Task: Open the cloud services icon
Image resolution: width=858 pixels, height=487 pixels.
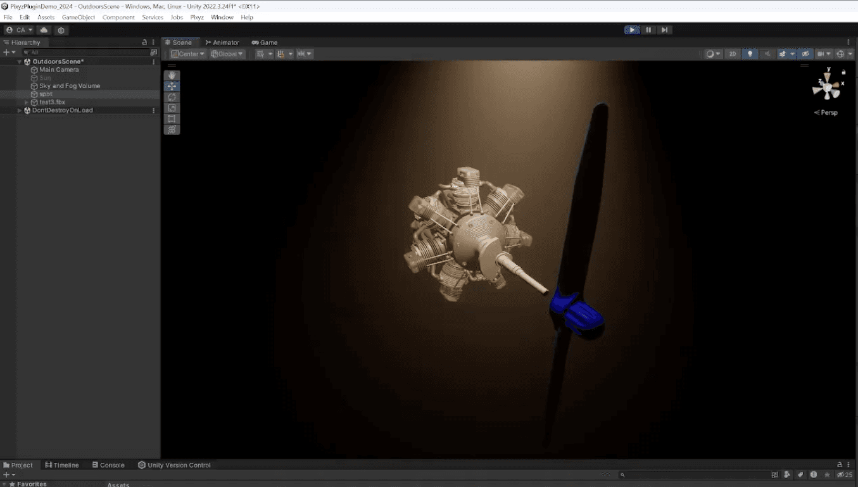Action: (44, 30)
